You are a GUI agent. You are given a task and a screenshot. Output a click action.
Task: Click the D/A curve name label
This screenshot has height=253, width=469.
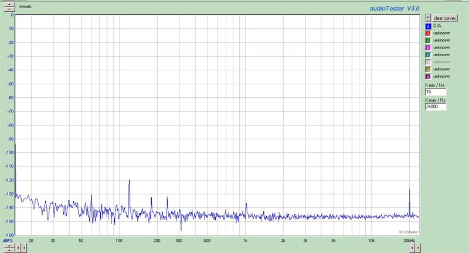pyautogui.click(x=437, y=26)
